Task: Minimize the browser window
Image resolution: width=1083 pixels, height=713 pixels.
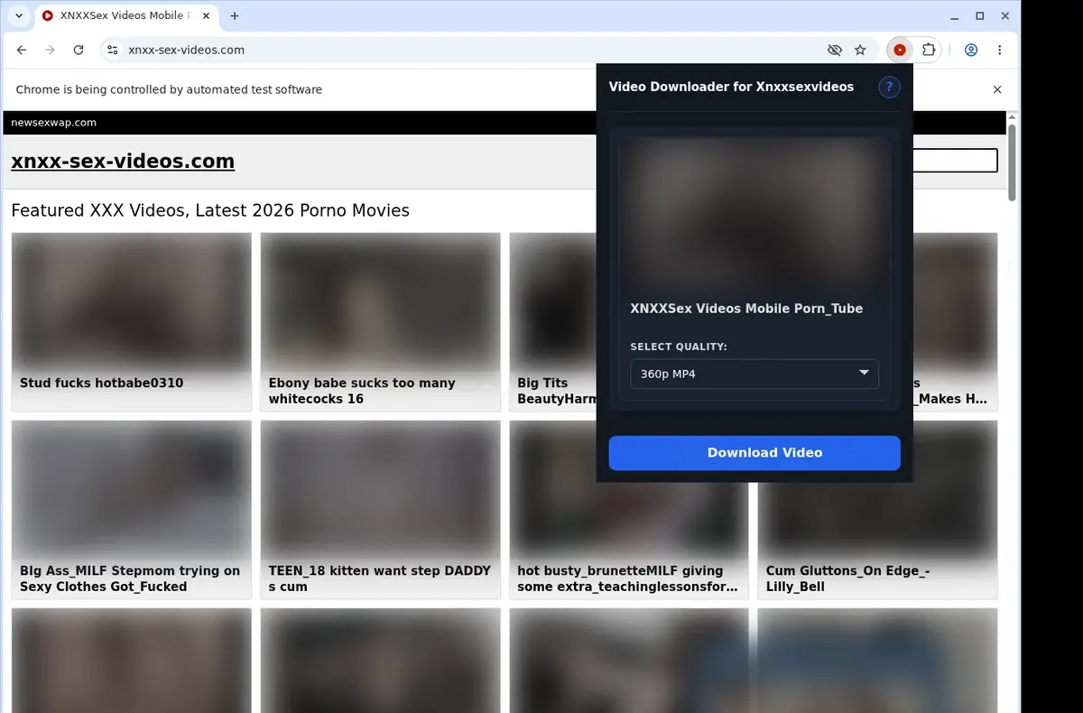Action: pos(956,16)
